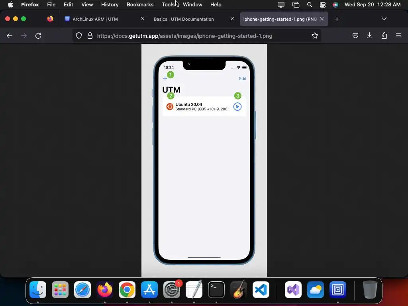Viewport: 408px width, 306px height.
Task: Click the Stage Manager windows menu bar icon
Action: [296, 4]
